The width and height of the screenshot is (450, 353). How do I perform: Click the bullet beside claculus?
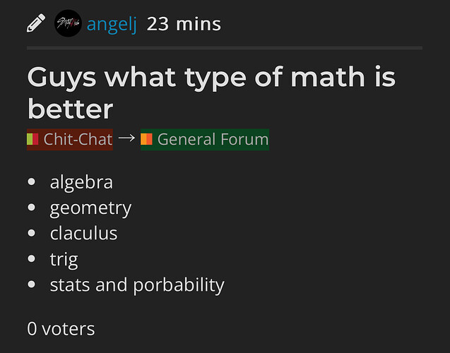31,233
